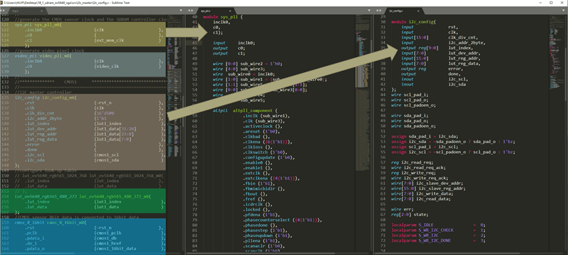Click '.phasecounterselect' line in sys_pll.v
The width and height of the screenshot is (568, 255).
click(x=283, y=221)
